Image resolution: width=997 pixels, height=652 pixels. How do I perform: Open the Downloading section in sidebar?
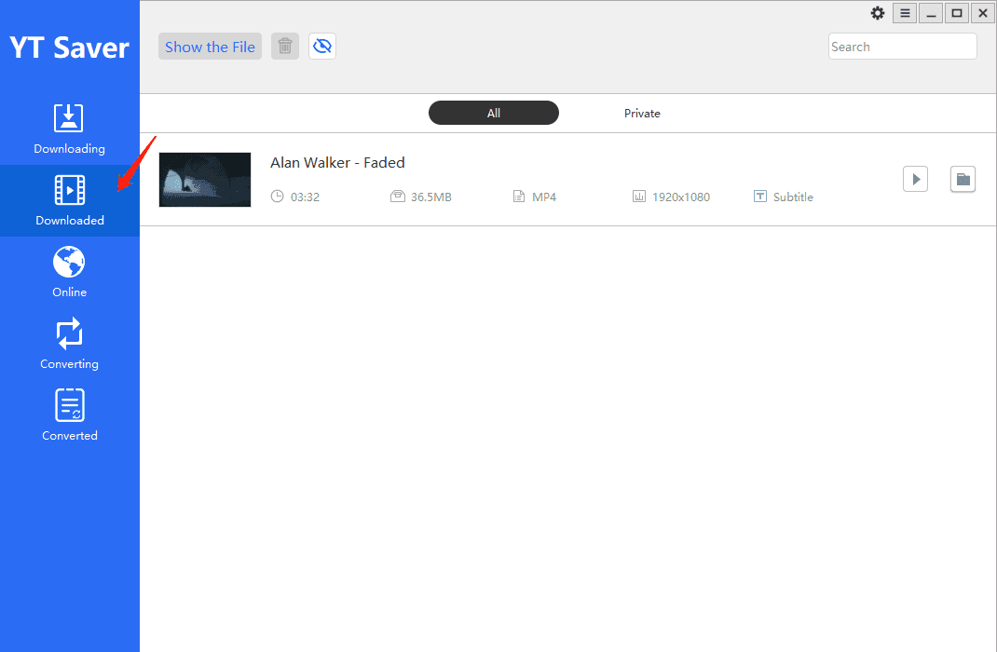tap(69, 129)
